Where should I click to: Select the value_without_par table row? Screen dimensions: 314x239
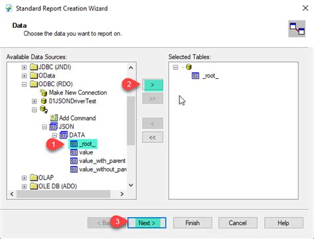(x=98, y=169)
